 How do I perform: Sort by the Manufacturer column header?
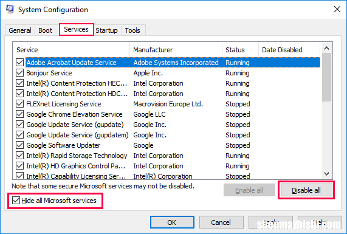[x=176, y=50]
